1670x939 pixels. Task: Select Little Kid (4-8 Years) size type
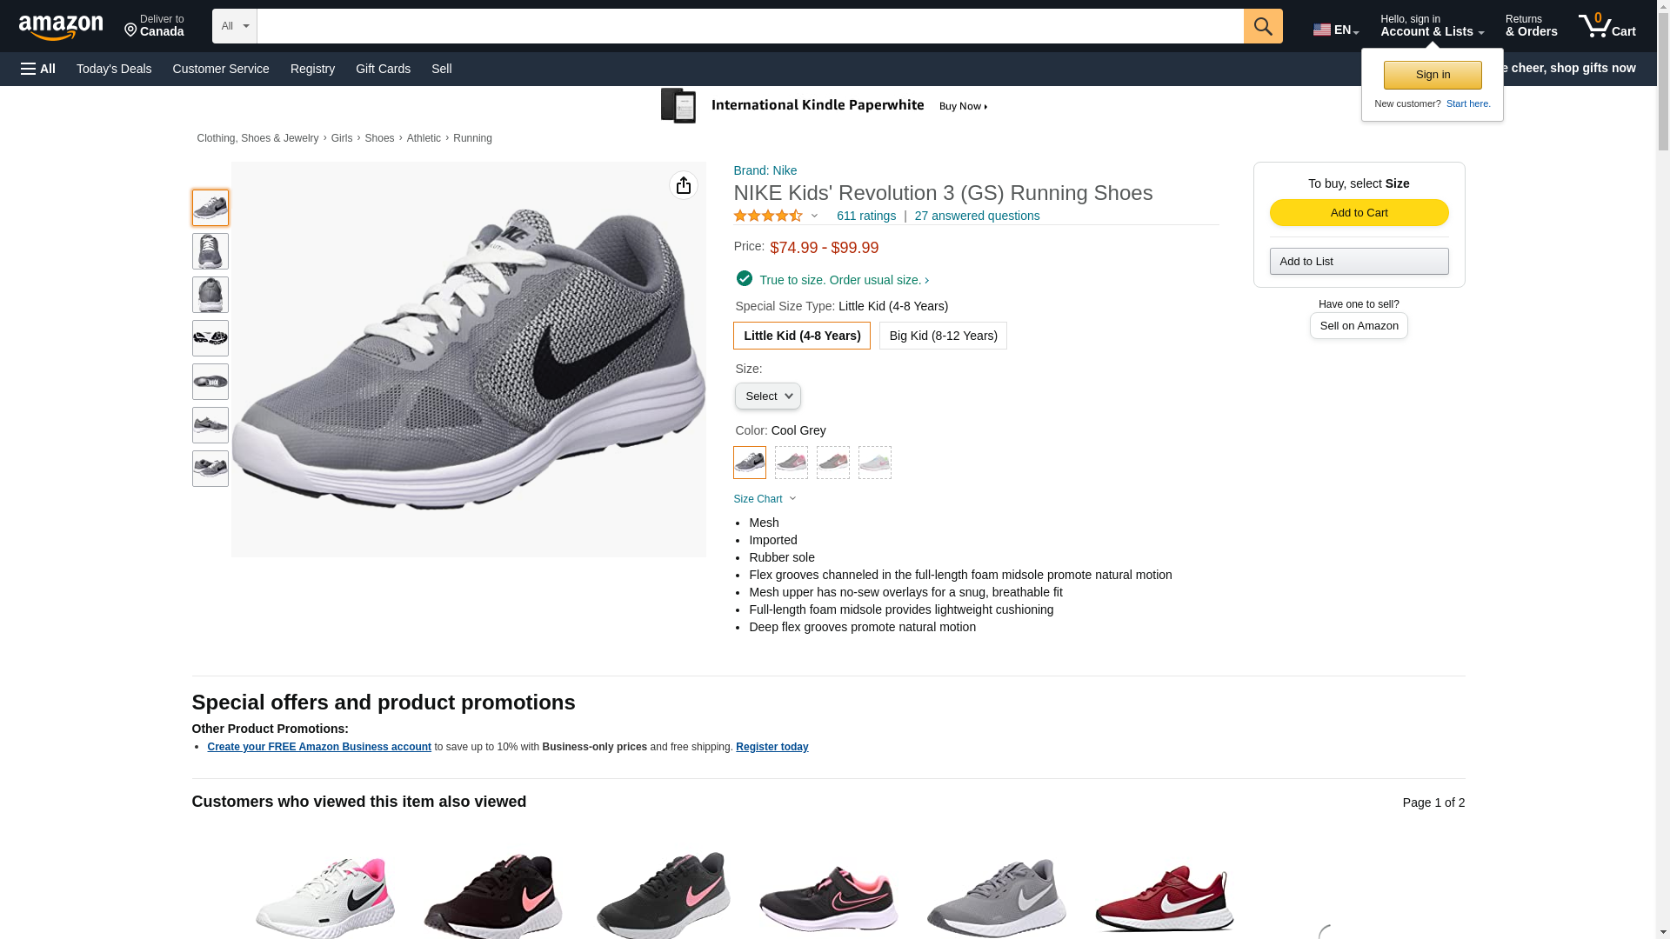click(801, 336)
